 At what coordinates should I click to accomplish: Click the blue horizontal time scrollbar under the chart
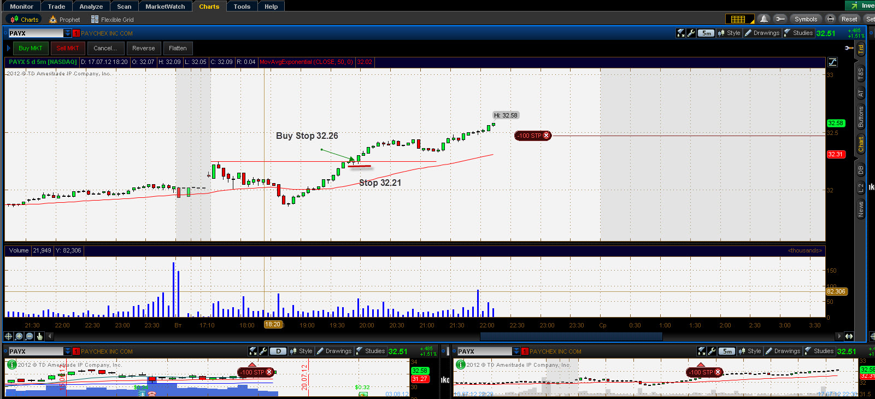click(x=571, y=336)
